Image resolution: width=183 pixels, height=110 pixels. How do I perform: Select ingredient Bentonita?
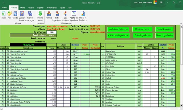pyautogui.click(x=28, y=90)
